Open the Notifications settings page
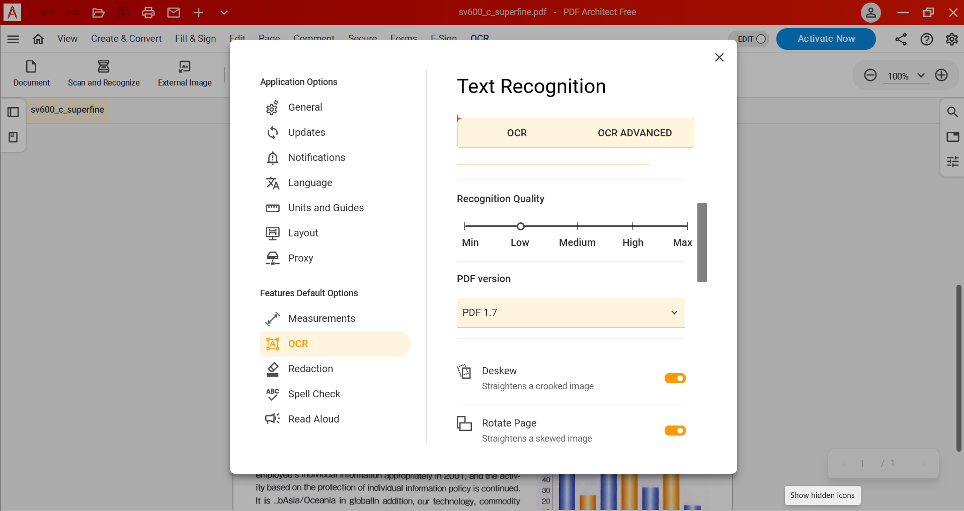Image resolution: width=964 pixels, height=511 pixels. 316,157
